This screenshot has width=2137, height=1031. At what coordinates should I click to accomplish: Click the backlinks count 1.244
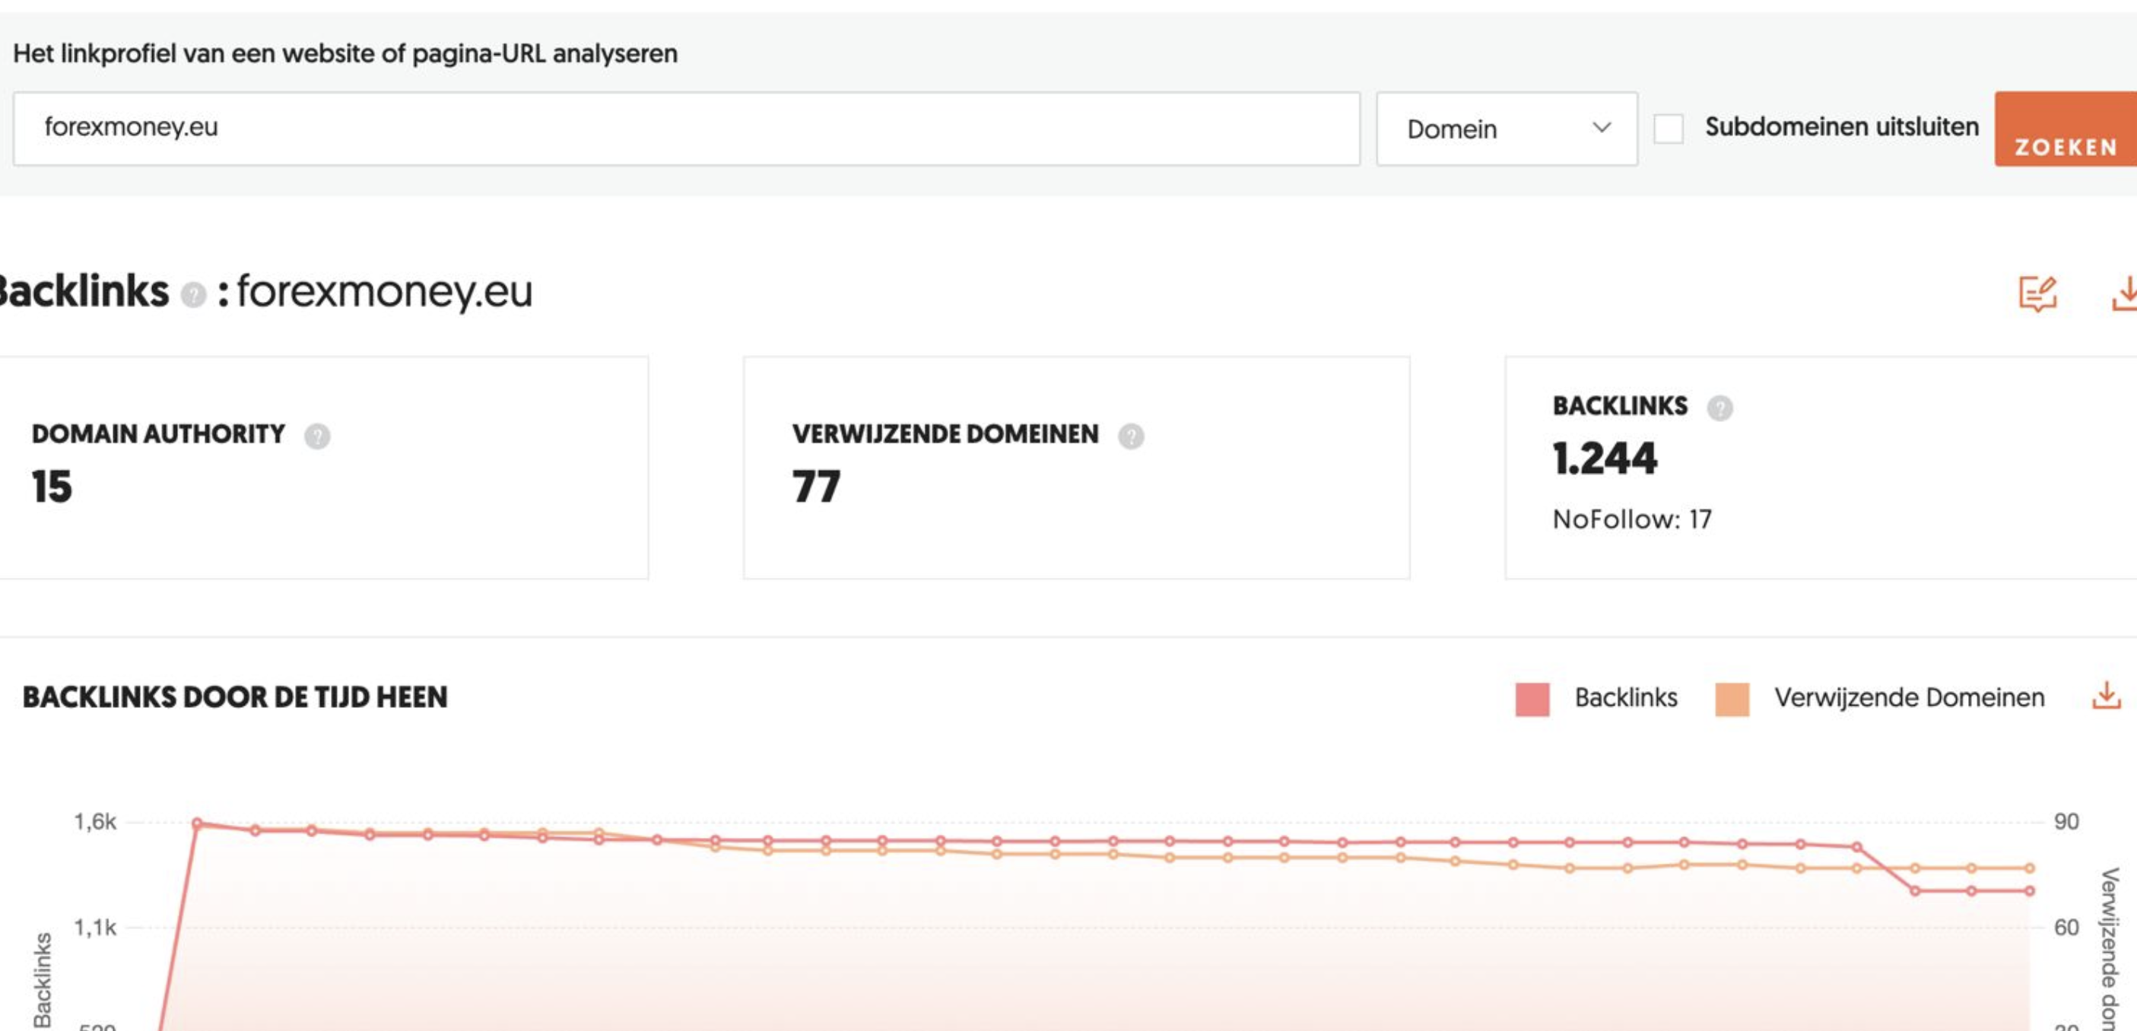pyautogui.click(x=1605, y=458)
